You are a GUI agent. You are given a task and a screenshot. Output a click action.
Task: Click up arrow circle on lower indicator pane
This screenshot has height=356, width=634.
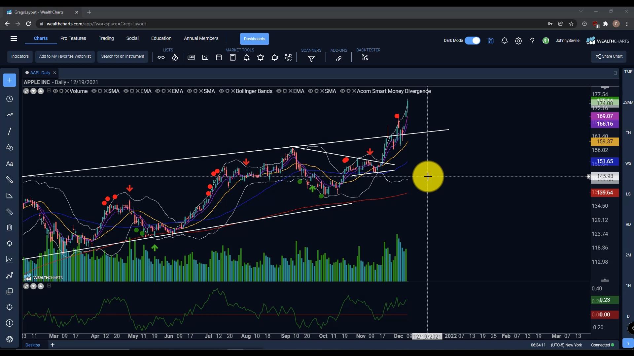click(x=41, y=286)
